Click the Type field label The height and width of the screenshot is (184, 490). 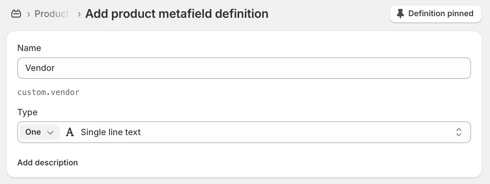pos(27,112)
